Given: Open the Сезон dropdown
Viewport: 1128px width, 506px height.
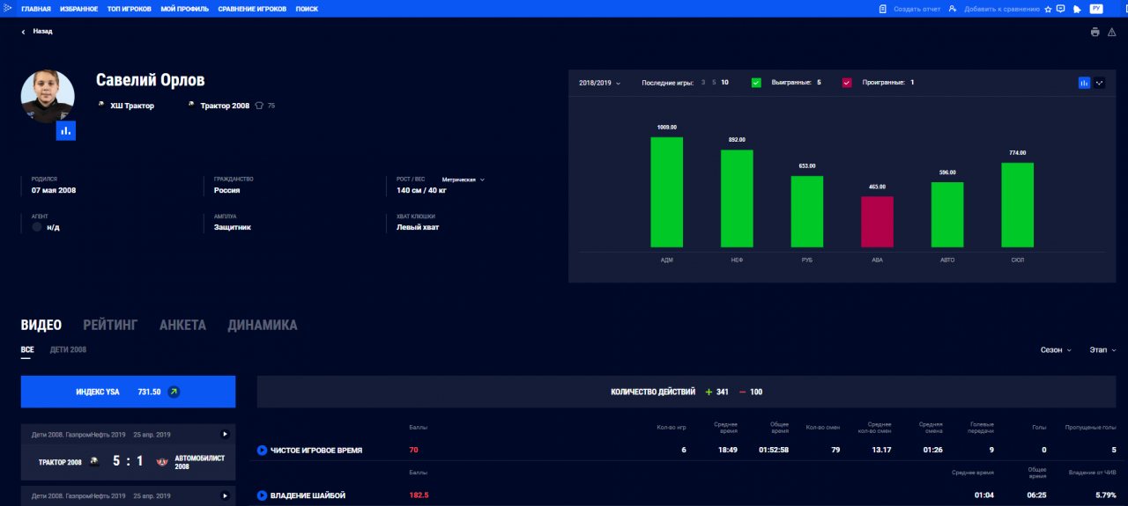Looking at the screenshot, I should 1056,349.
